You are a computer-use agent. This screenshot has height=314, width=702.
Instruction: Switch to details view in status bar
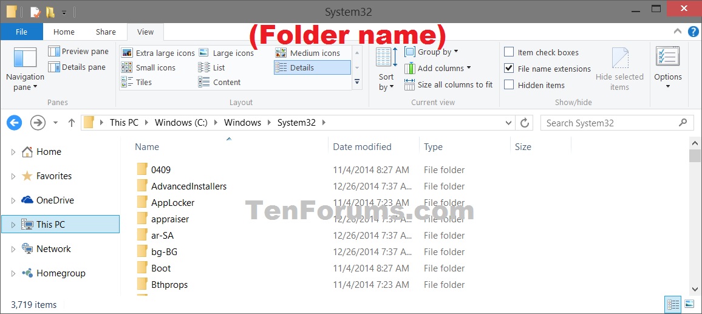tap(673, 305)
